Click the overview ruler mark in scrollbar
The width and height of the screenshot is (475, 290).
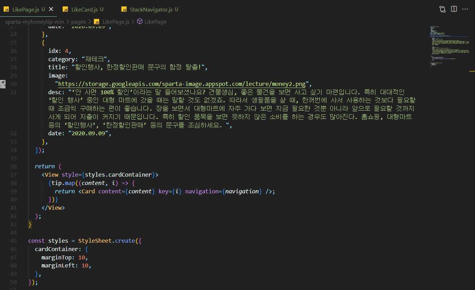click(x=472, y=71)
